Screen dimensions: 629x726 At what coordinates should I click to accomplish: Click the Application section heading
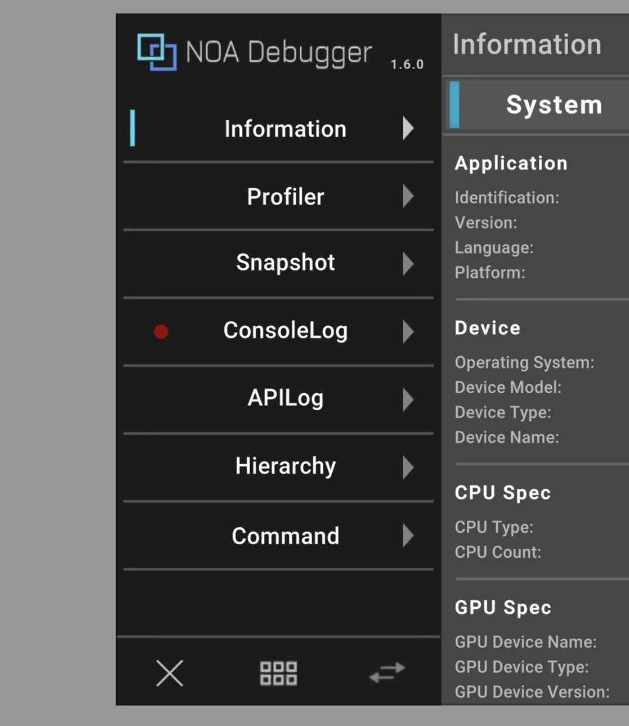511,163
